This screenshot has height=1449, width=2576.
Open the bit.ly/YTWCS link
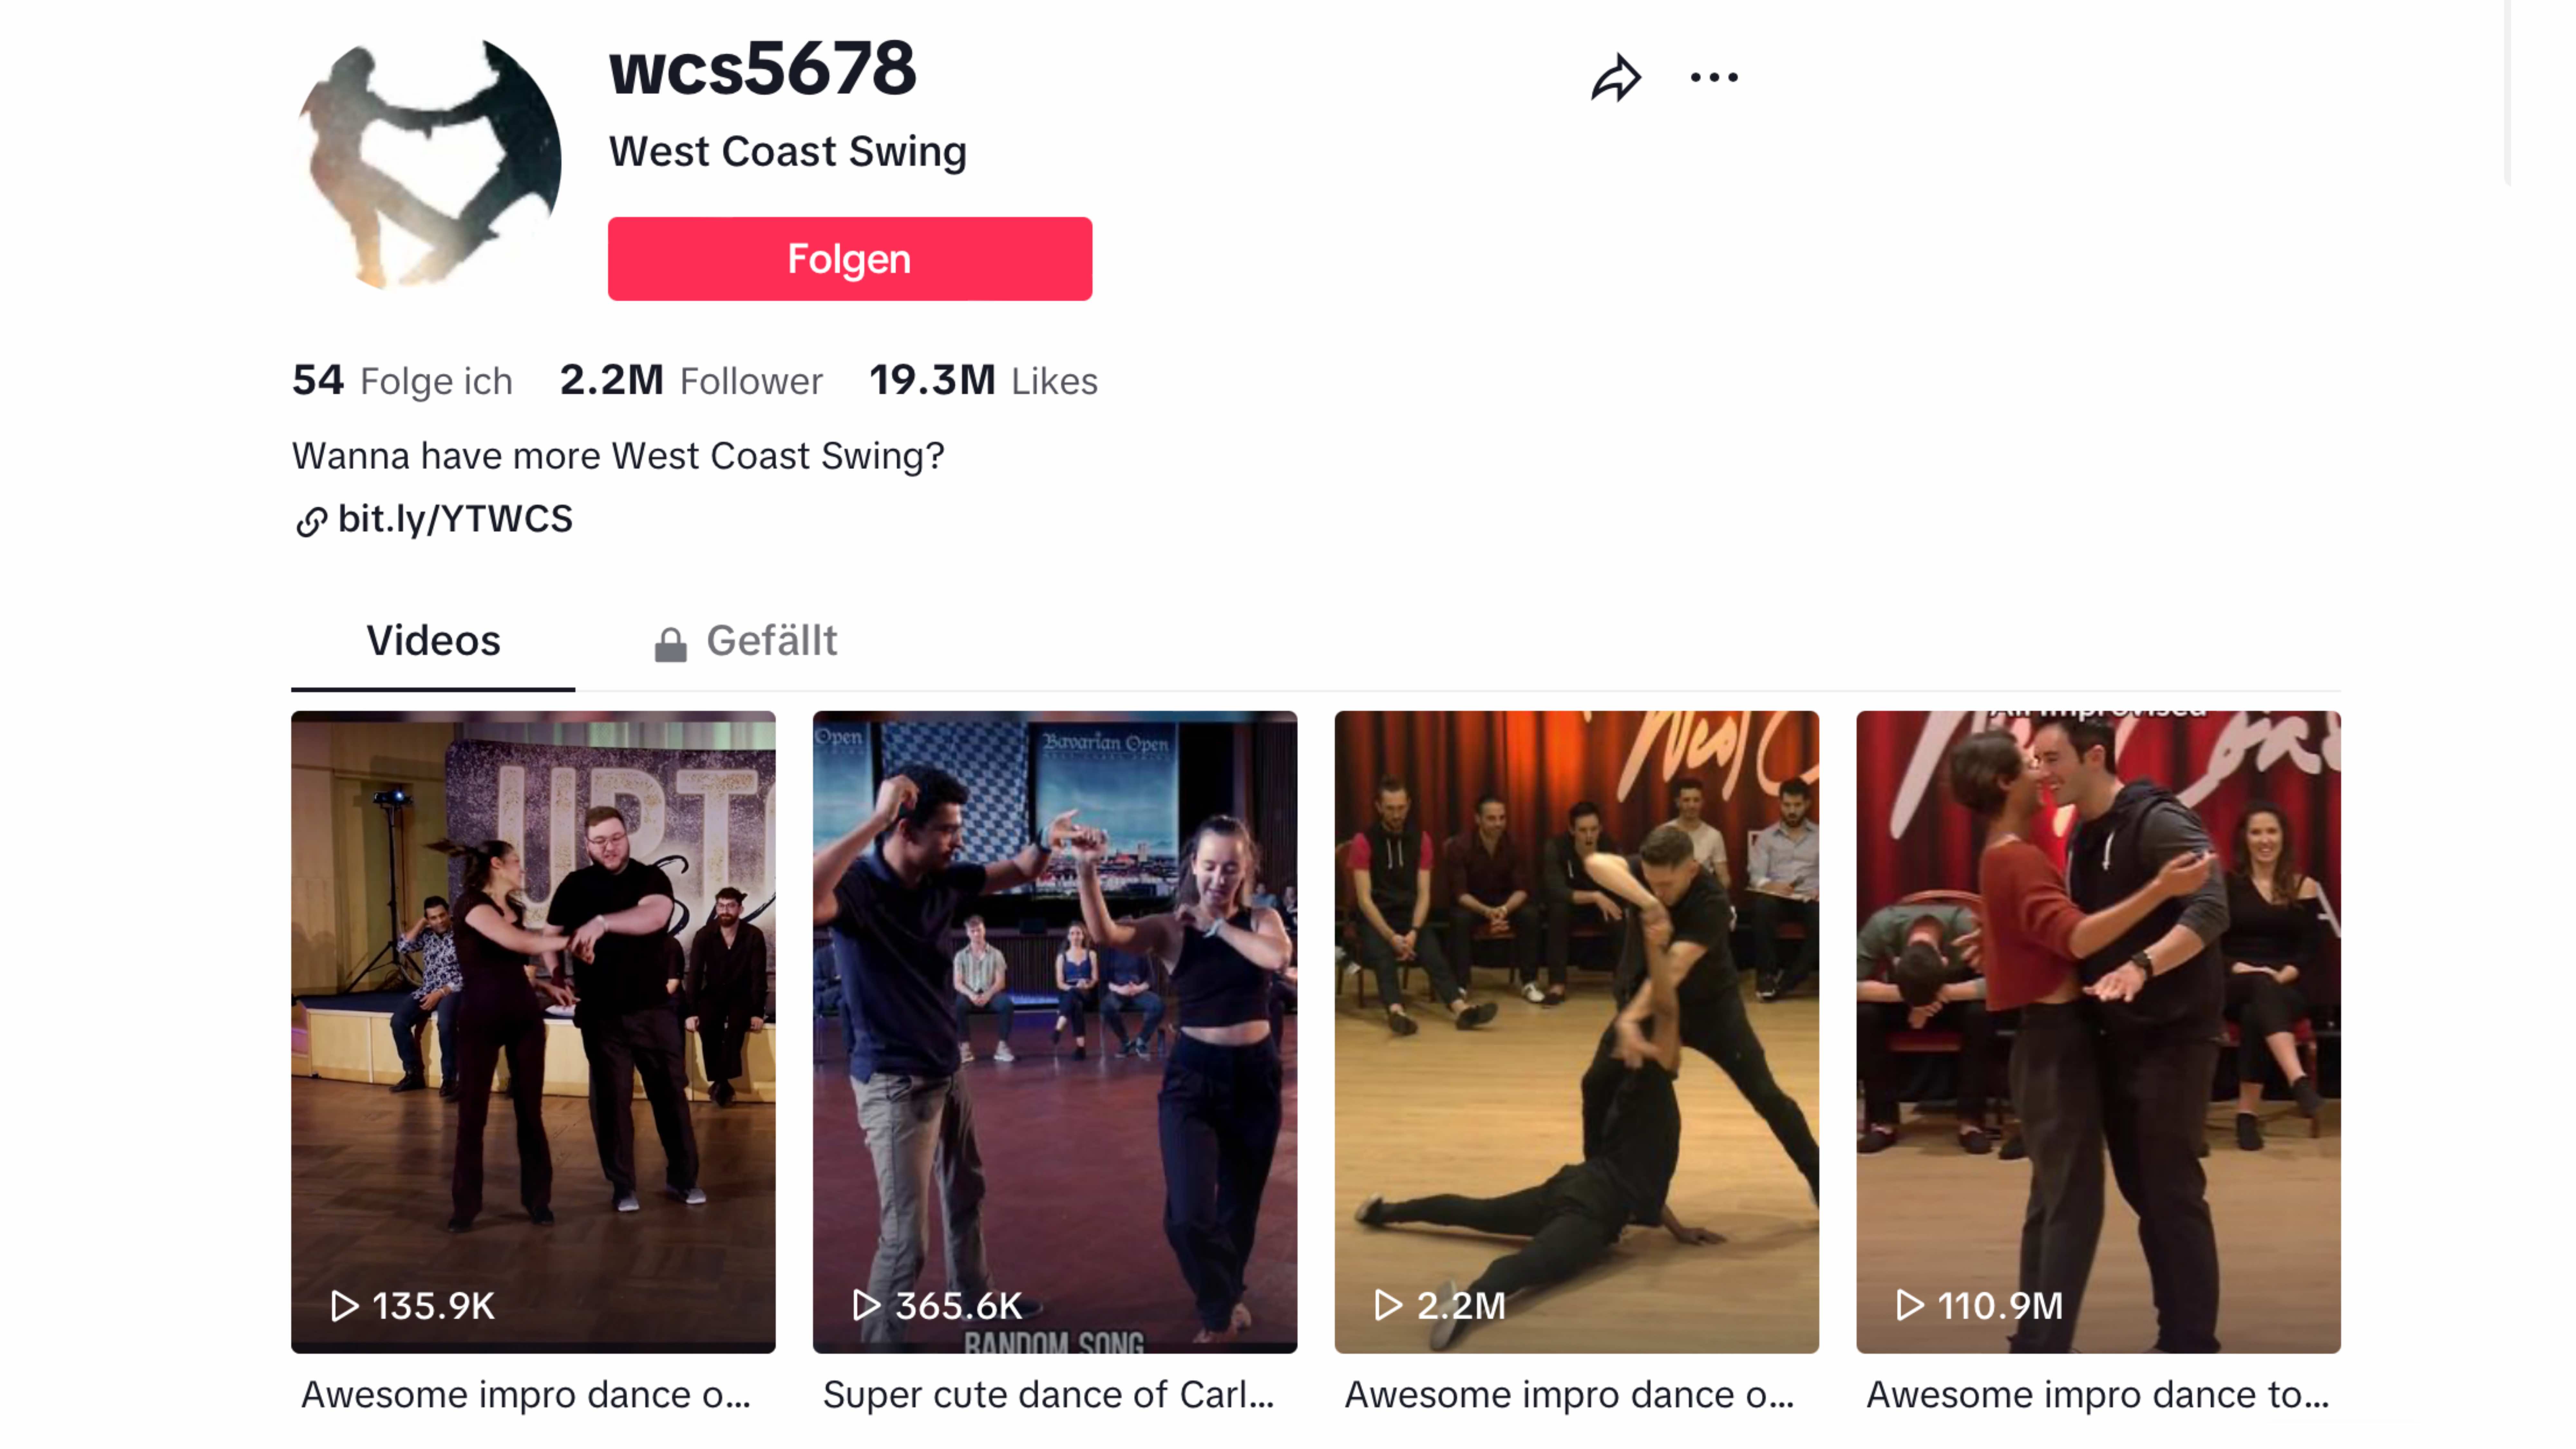tap(455, 519)
